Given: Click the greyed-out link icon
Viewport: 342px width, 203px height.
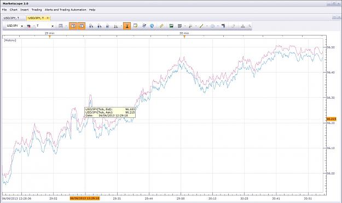Looking at the screenshot, I should [x=233, y=26].
